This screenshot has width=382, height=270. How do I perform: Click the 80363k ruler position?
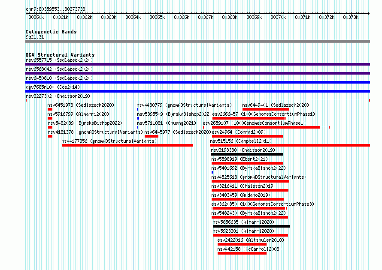(x=109, y=17)
